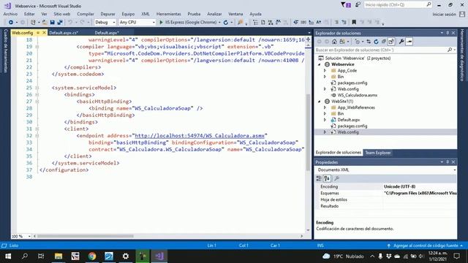Click Categorized view icon in Properties panel
Image resolution: width=468 pixels, height=263 pixels.
[319, 178]
